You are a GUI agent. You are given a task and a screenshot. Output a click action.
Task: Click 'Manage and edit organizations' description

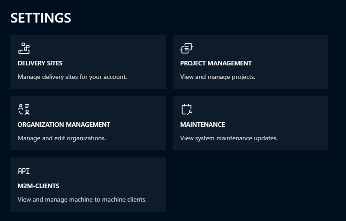[61, 138]
